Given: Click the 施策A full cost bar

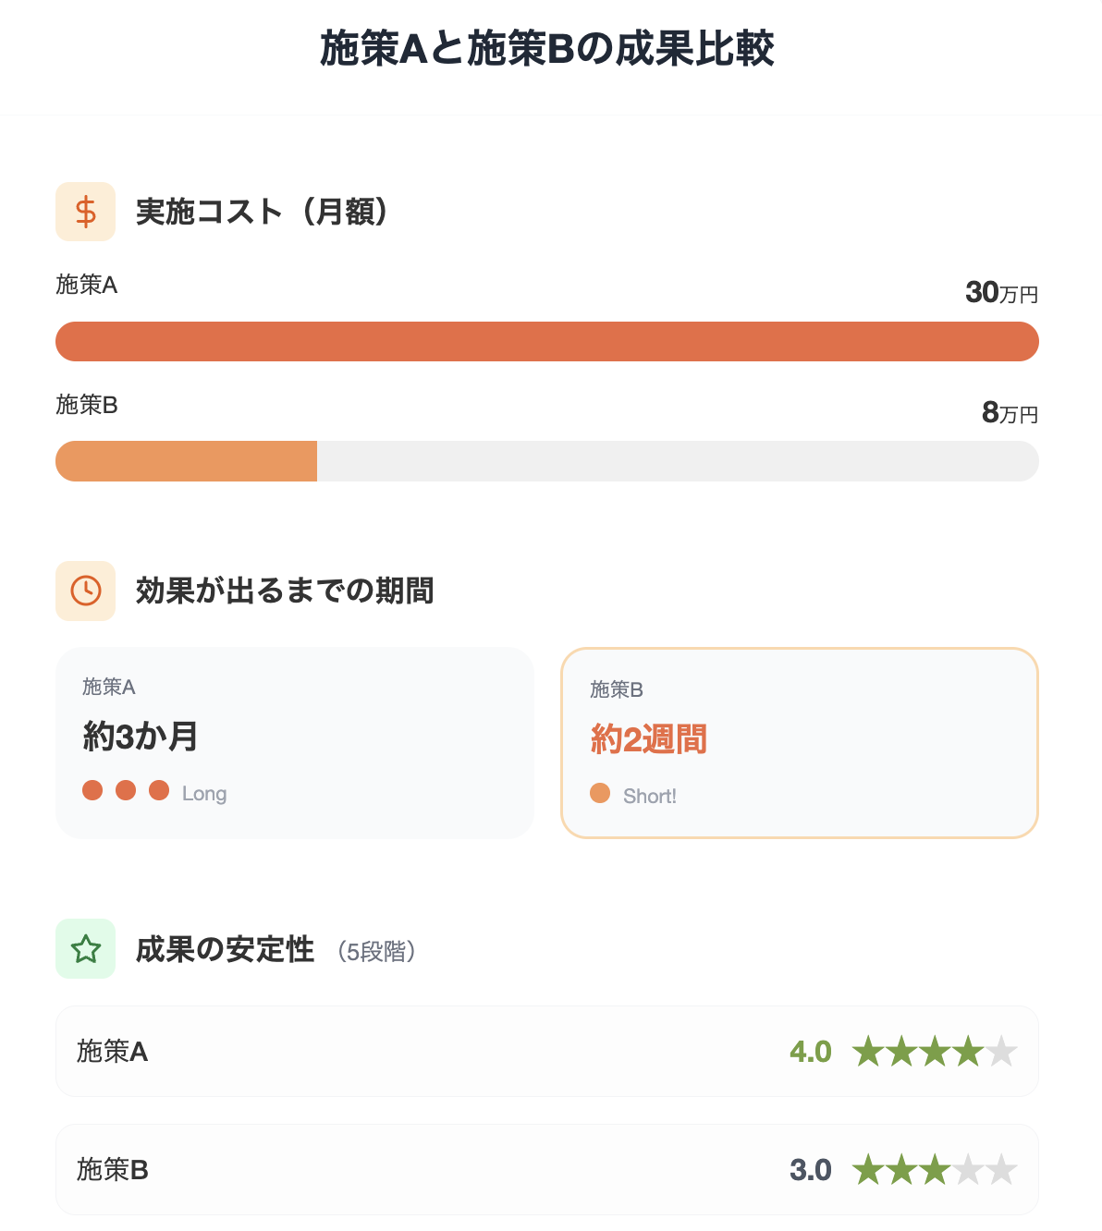Looking at the screenshot, I should [546, 341].
